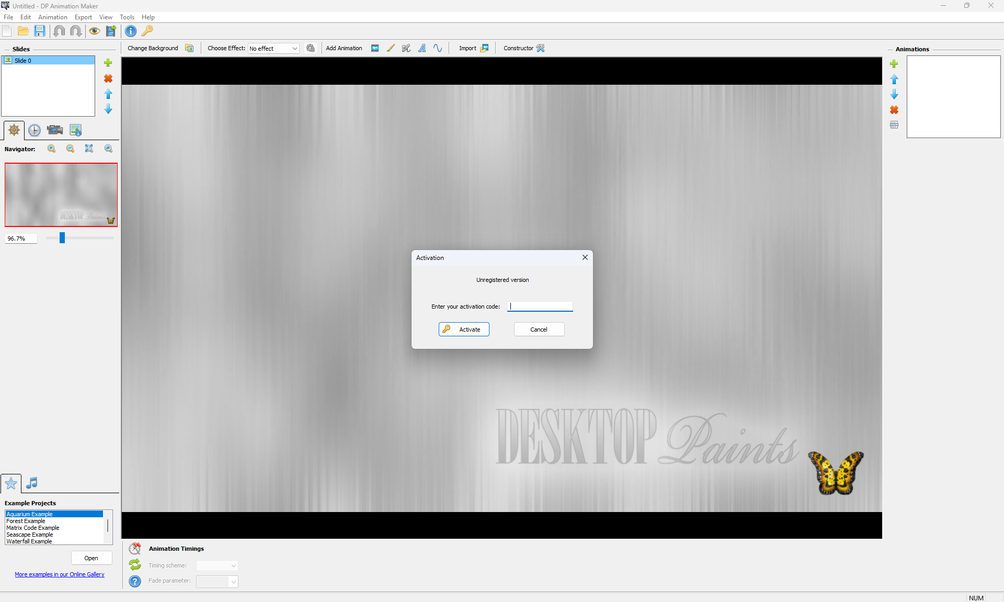1004x602 pixels.
Task: Click the brush animation icon
Action: point(391,48)
